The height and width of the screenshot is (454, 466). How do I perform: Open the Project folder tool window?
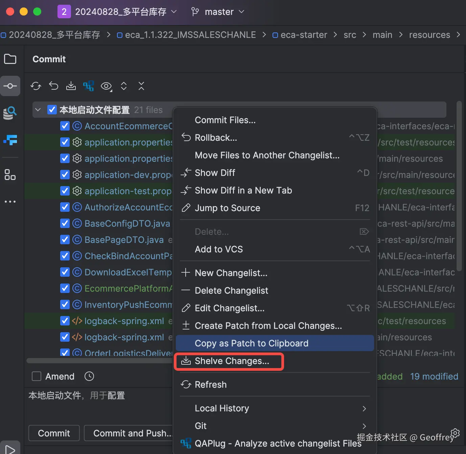pyautogui.click(x=10, y=59)
